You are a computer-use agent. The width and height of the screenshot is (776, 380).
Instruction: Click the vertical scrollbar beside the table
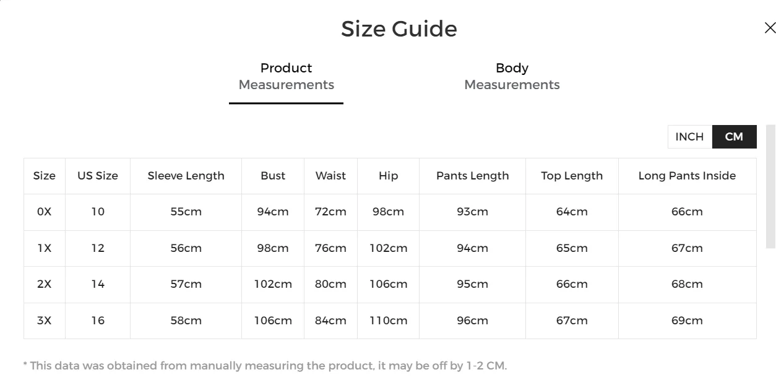click(770, 186)
